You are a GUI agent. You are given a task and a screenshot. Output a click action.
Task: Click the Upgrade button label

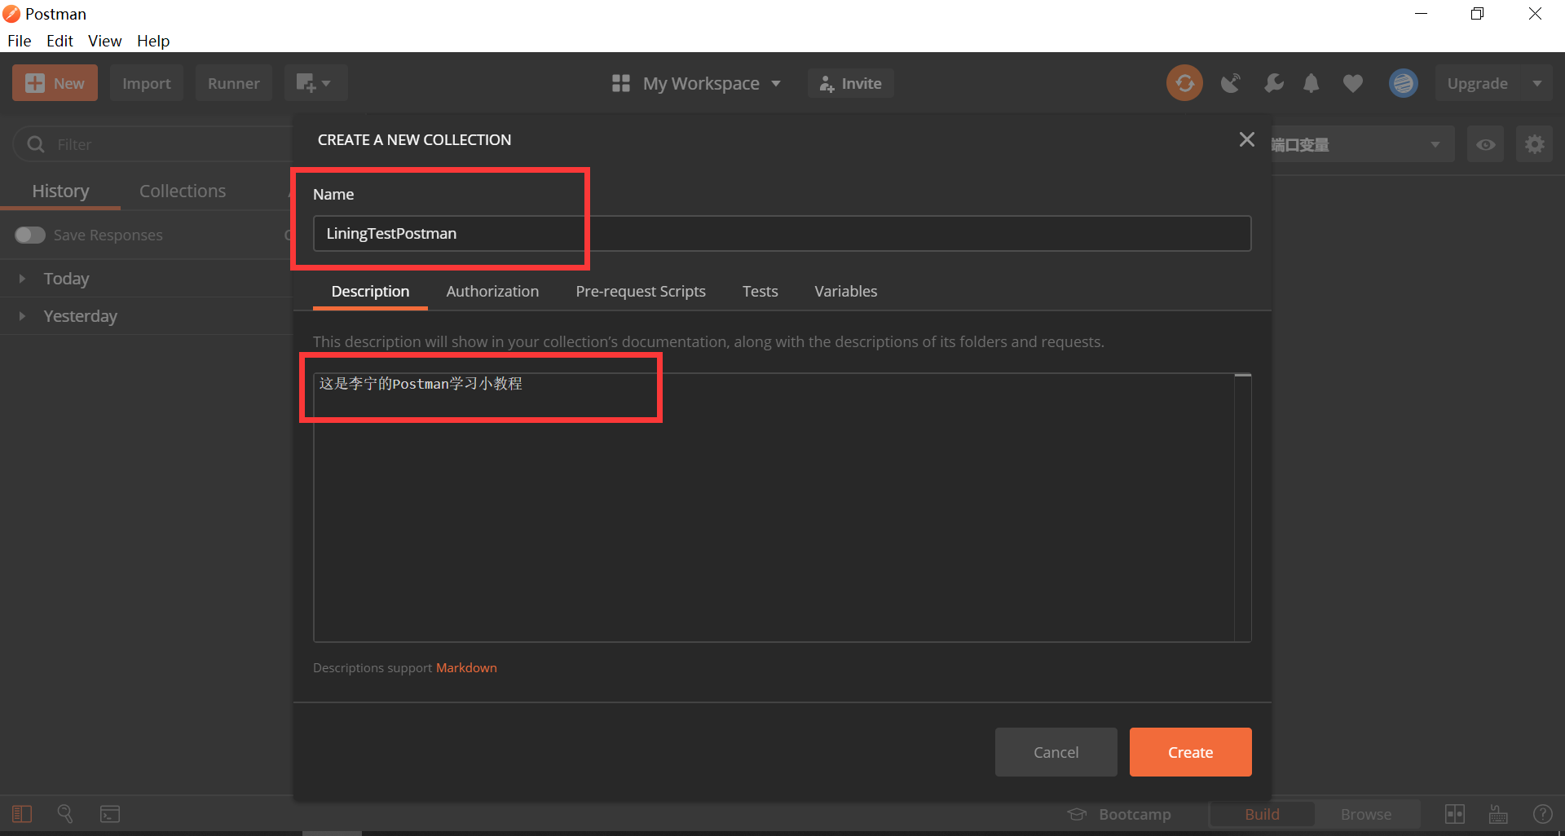(x=1477, y=83)
